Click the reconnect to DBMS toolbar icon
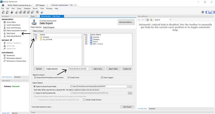 (x=42, y=12)
